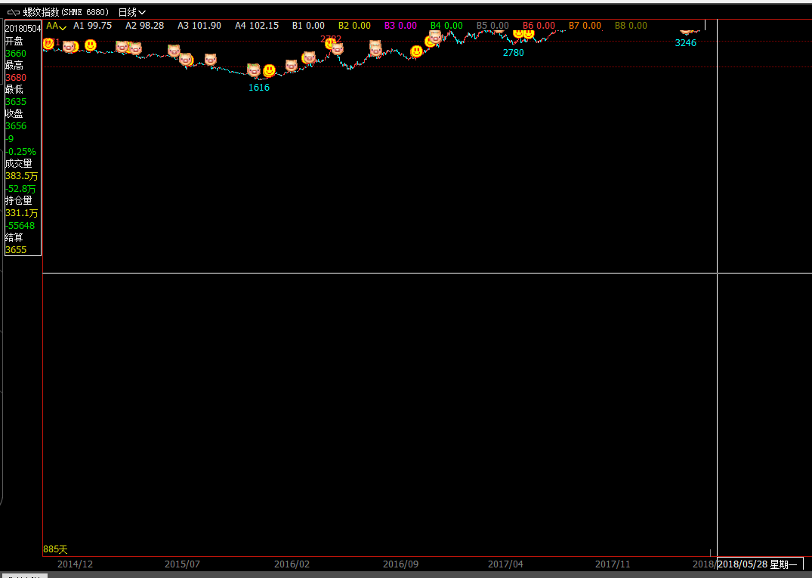This screenshot has width=812, height=578.
Task: Click the smiley icon at chart's far left edge
Action: click(x=48, y=44)
